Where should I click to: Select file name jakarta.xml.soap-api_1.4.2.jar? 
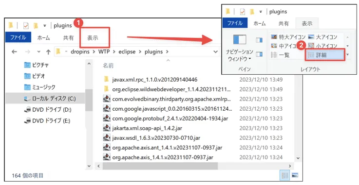147,128
